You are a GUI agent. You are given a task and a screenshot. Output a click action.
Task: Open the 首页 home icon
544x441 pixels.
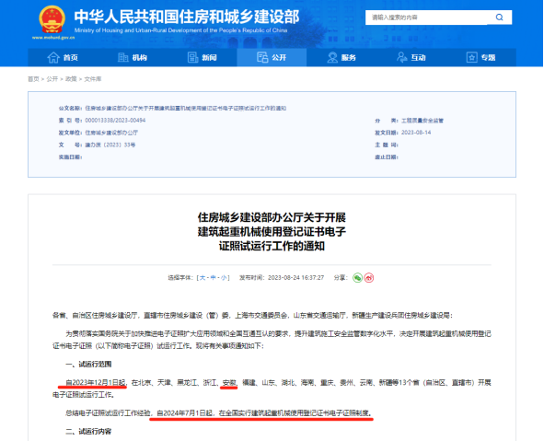point(53,57)
